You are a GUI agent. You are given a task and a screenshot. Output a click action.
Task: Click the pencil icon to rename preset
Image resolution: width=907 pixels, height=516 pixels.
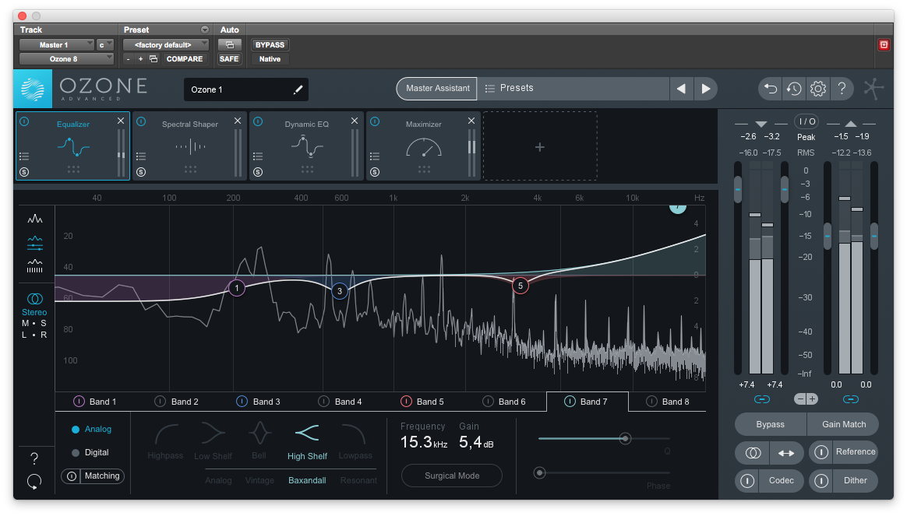point(298,90)
